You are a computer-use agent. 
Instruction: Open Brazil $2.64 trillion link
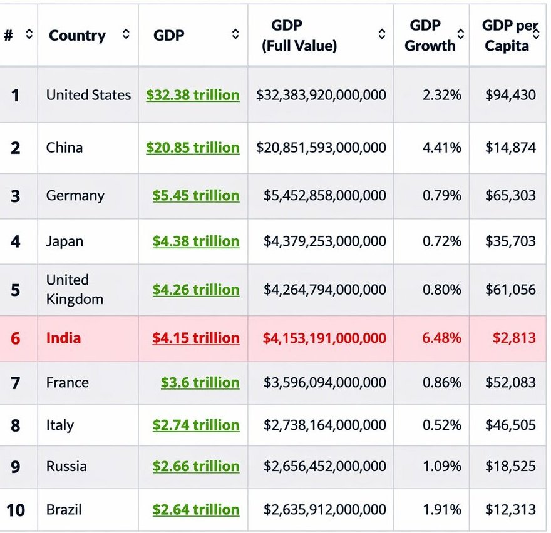[196, 509]
